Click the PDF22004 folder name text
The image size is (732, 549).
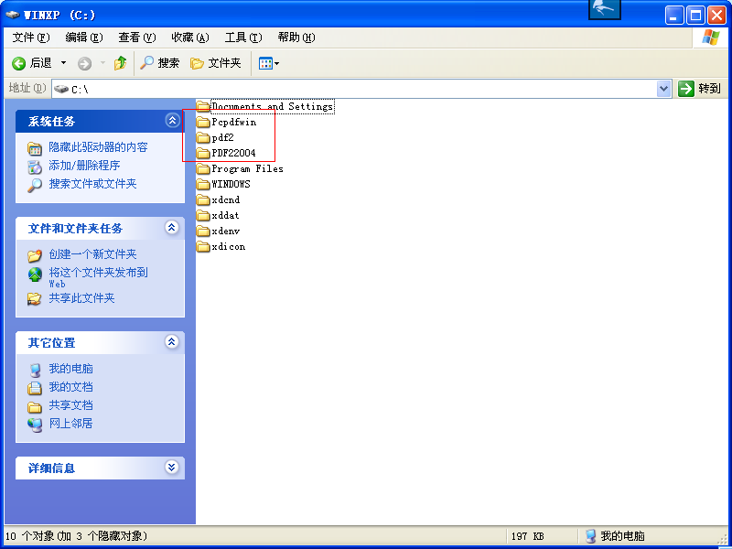point(234,153)
